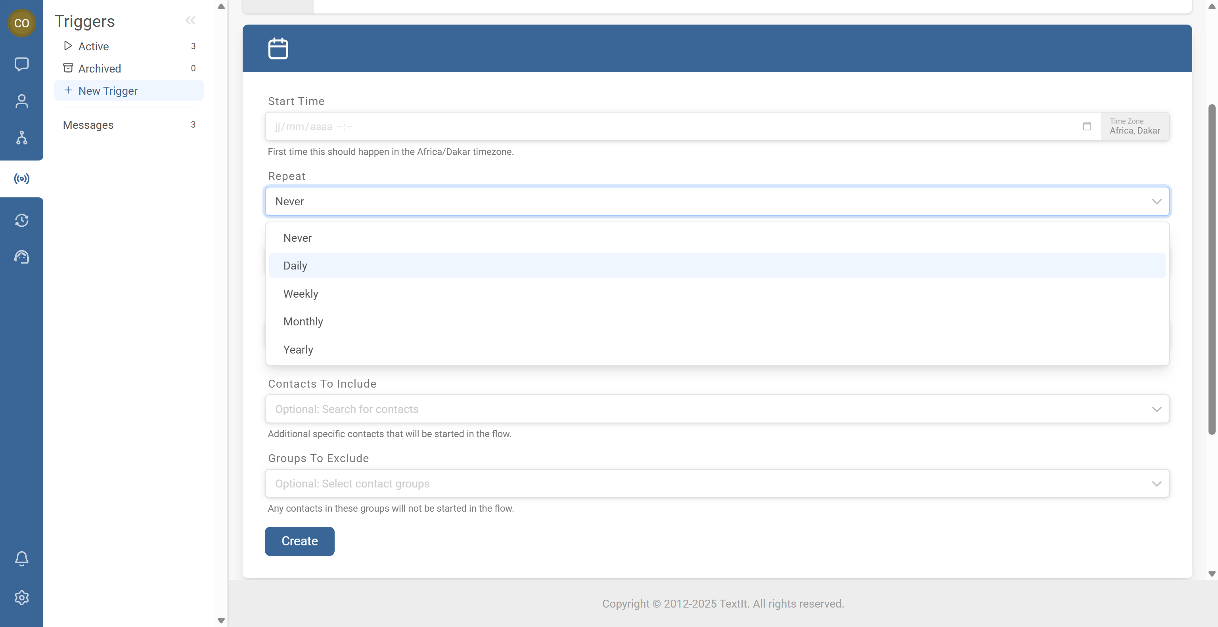Expand the Groups To Exclude dropdown
1218x627 pixels.
1157,484
